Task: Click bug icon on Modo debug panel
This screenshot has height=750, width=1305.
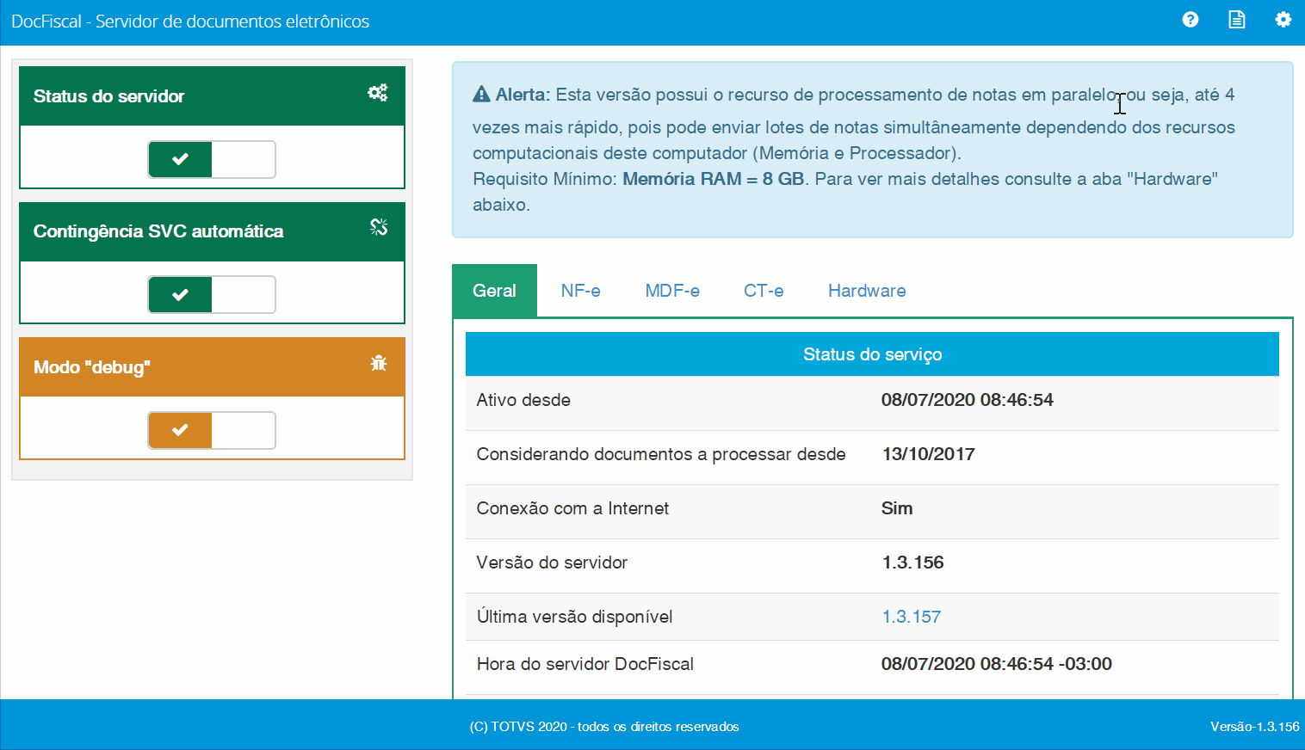Action: click(x=379, y=363)
